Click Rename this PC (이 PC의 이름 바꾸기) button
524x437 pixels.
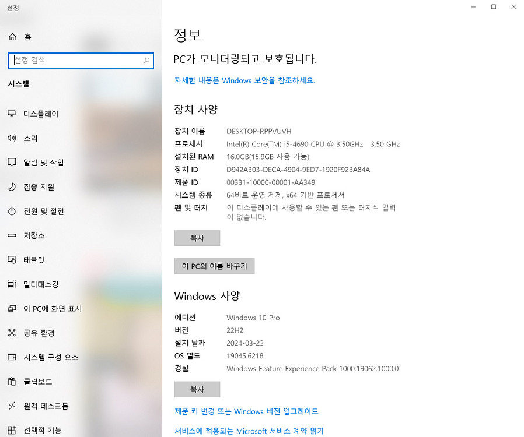click(x=214, y=266)
